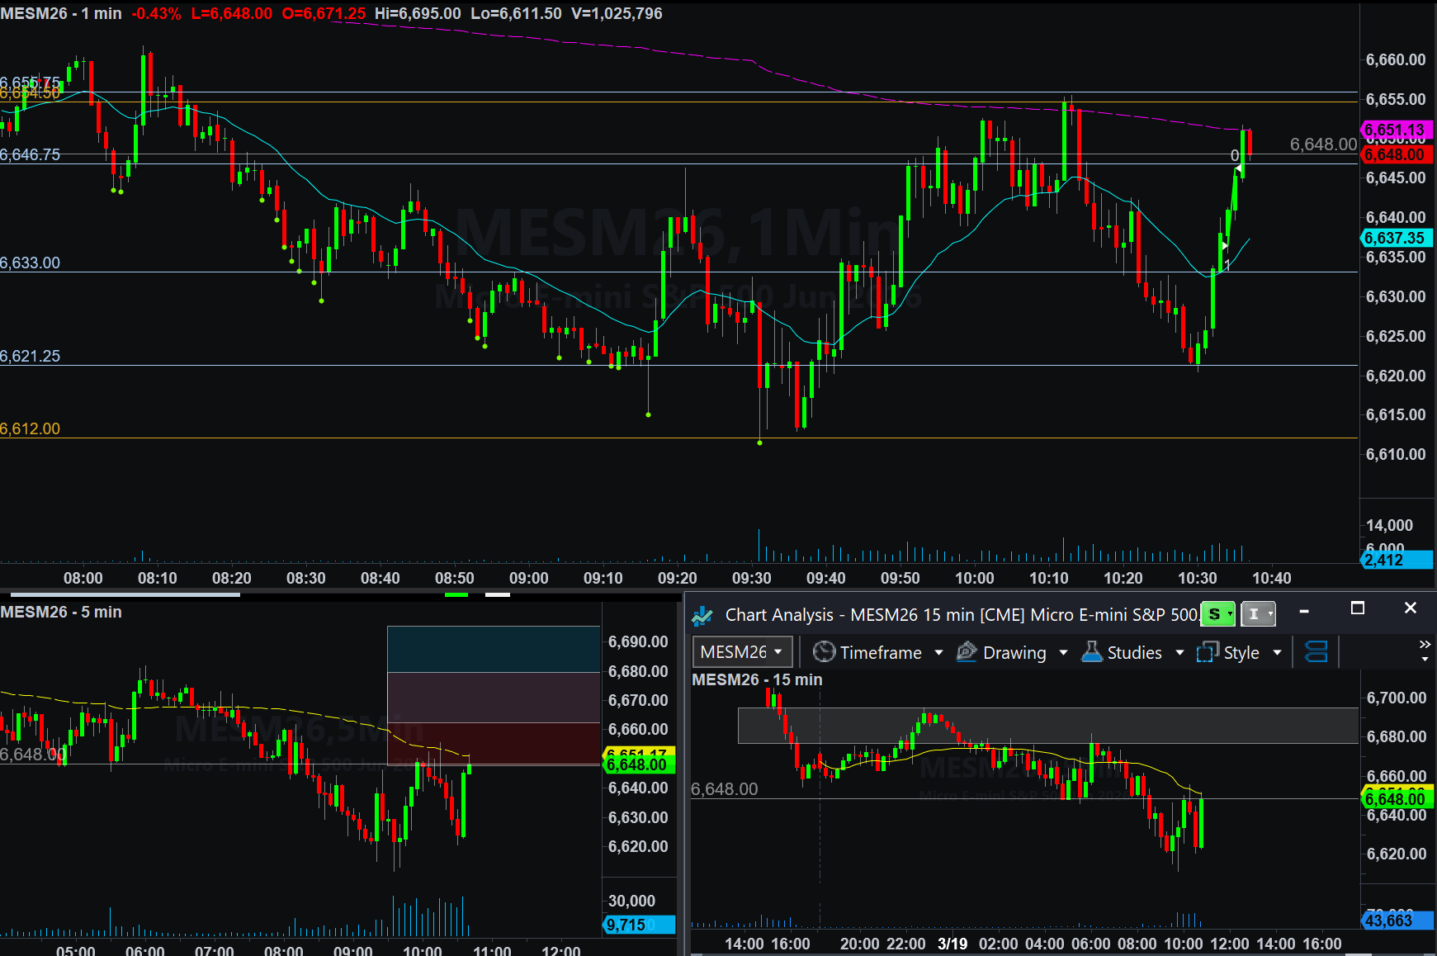This screenshot has width=1437, height=956.
Task: Toggle the green S symbol-link button
Action: (x=1217, y=614)
